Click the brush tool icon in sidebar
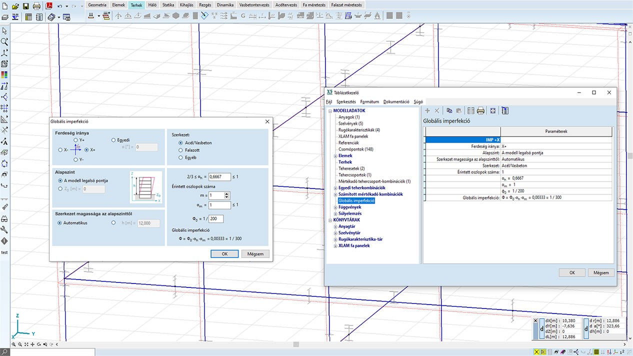The height and width of the screenshot is (356, 633). [4, 207]
